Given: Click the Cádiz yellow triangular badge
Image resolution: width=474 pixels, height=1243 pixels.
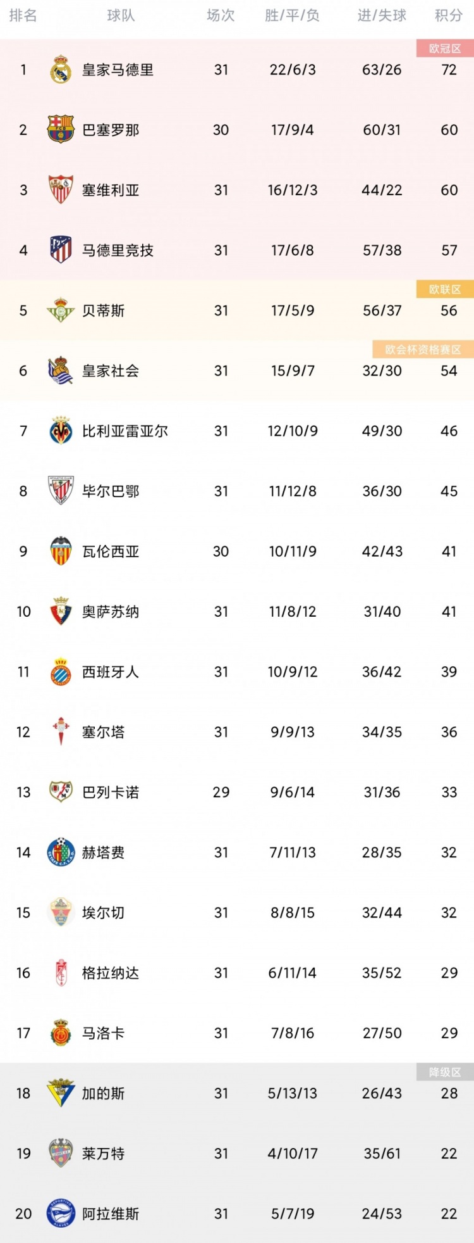Looking at the screenshot, I should (61, 1094).
